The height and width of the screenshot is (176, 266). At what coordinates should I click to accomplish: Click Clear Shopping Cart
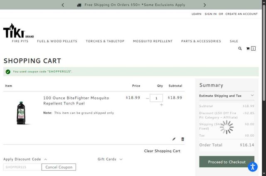coord(162,151)
